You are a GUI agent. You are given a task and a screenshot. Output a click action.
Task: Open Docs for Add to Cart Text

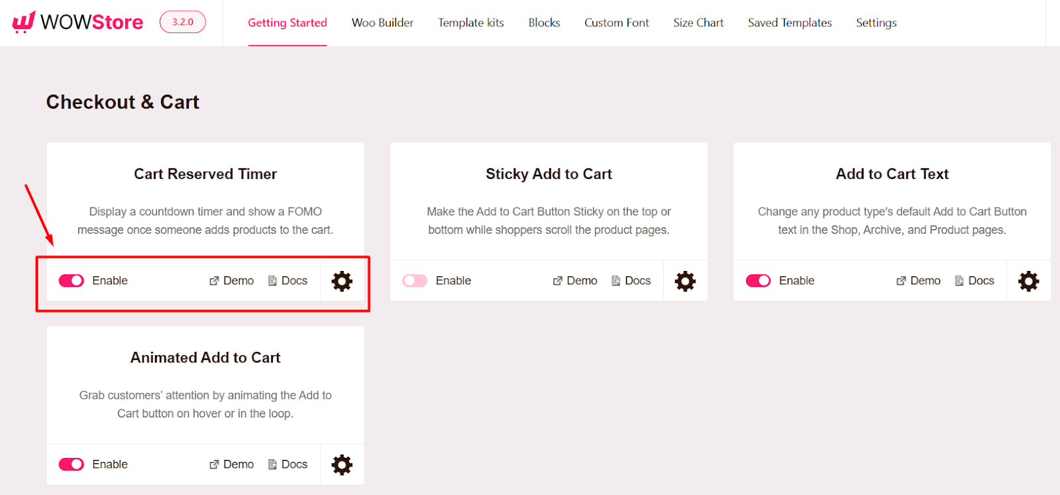click(x=981, y=280)
